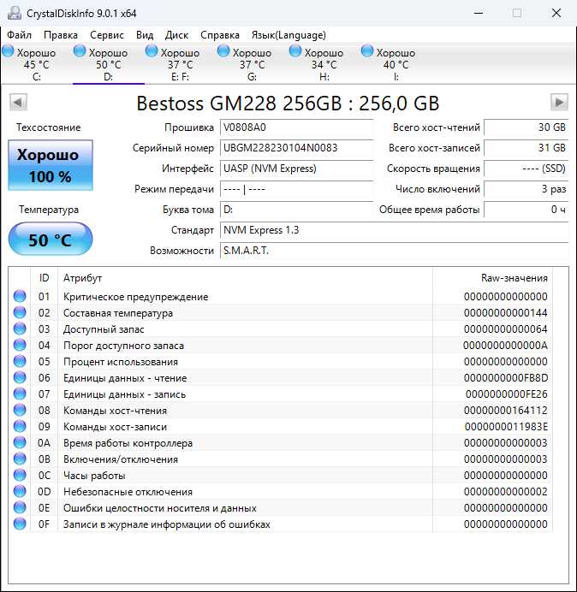Screen dimensions: 577x592
Task: Click the Raw-значения column header
Action: (x=514, y=278)
